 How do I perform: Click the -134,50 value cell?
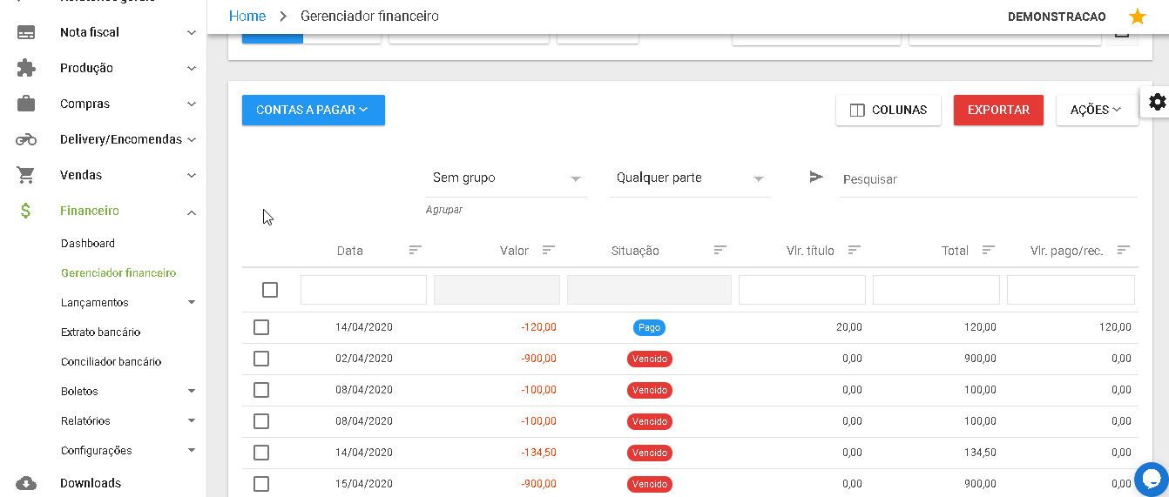tap(538, 453)
